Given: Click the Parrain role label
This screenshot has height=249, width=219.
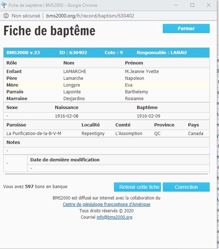Looking at the screenshot, I should coord(15,92).
